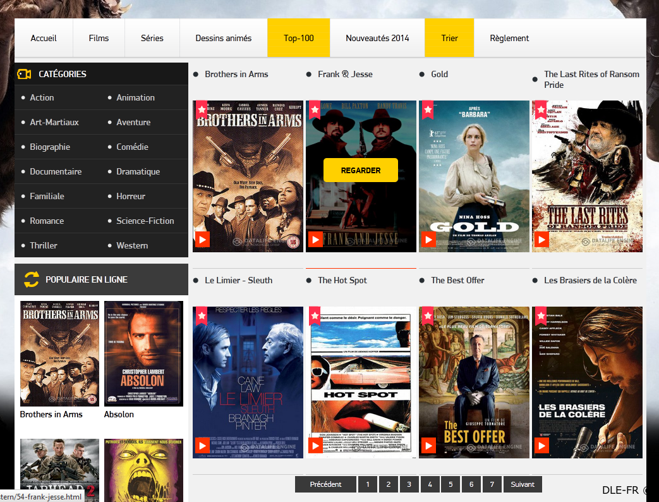Click the star bookmark on Hot Spot poster
Image resolution: width=659 pixels, height=502 pixels.
coord(315,315)
